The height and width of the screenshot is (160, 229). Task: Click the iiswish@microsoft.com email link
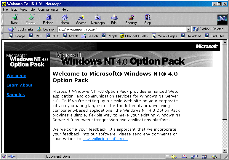point(105,139)
